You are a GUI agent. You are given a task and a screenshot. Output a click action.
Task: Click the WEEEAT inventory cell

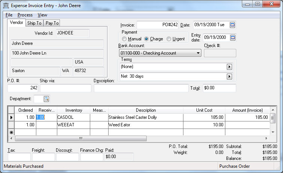click(73, 125)
